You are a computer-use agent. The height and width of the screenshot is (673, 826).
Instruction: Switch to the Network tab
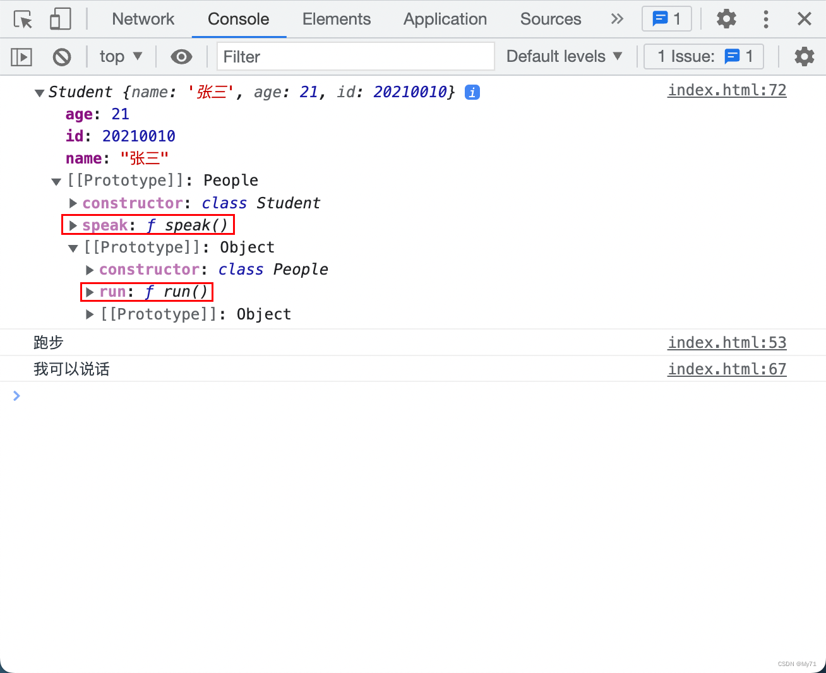click(x=143, y=19)
